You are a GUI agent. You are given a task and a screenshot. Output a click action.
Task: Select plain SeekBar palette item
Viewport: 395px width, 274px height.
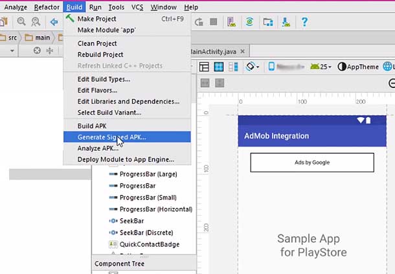pos(126,221)
